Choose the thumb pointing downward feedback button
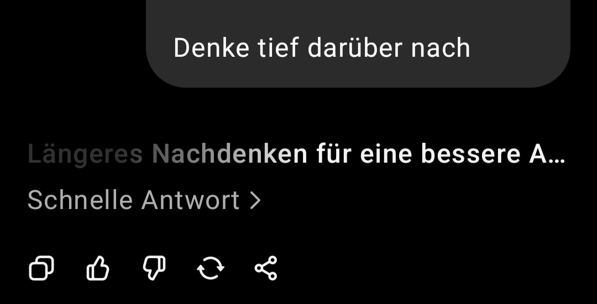The width and height of the screenshot is (597, 304). point(154,268)
